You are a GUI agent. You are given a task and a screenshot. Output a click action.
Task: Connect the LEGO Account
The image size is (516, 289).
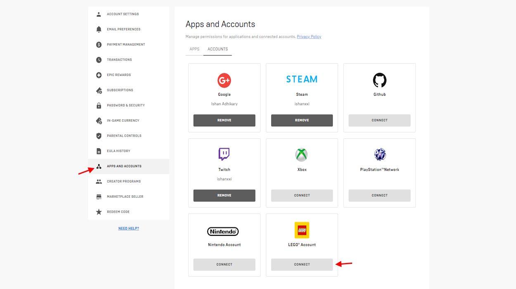point(302,264)
